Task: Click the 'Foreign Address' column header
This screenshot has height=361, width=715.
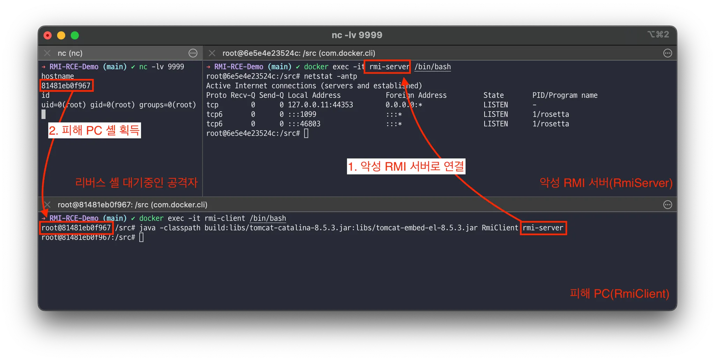Action: (416, 95)
